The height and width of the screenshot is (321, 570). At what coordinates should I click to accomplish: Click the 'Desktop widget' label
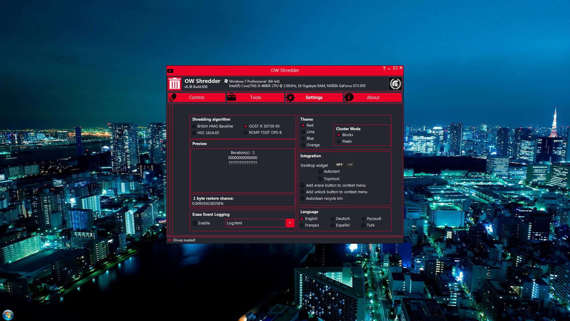[x=314, y=165]
